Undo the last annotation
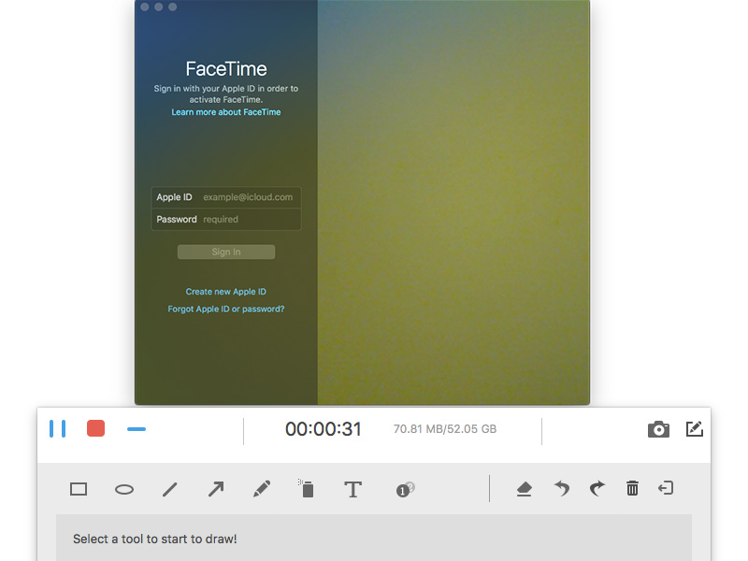This screenshot has height=561, width=748. (561, 488)
